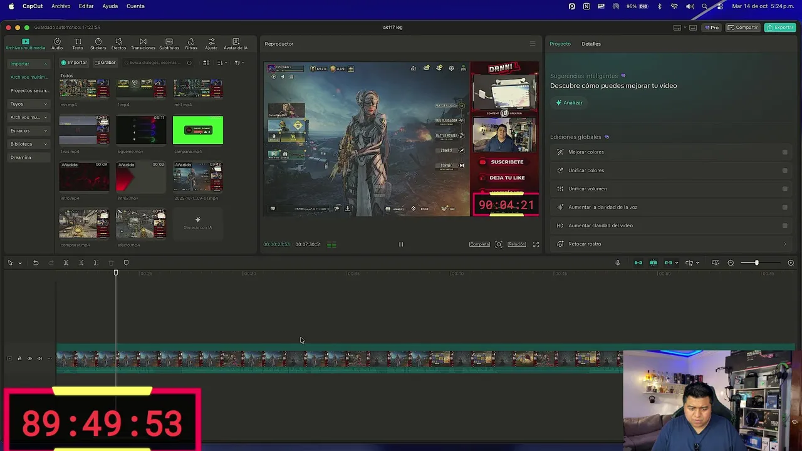This screenshot has width=802, height=451.
Task: Open the Cuenta menu
Action: click(x=135, y=6)
